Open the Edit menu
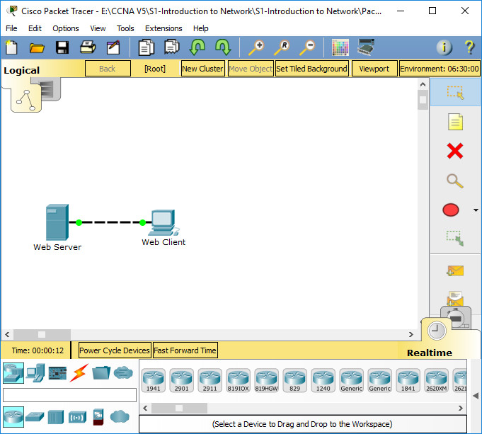The height and width of the screenshot is (434, 482). (x=35, y=28)
